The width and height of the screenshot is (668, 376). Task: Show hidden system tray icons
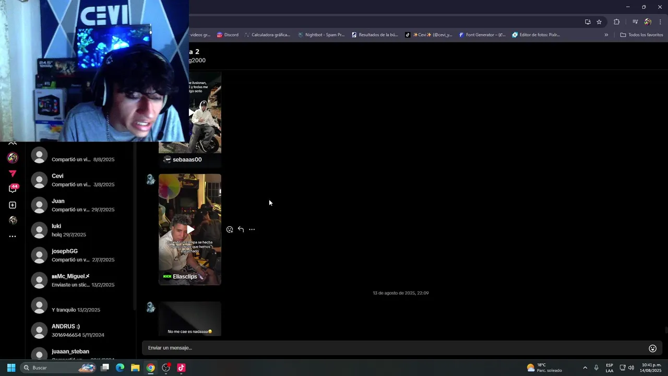pos(585,368)
